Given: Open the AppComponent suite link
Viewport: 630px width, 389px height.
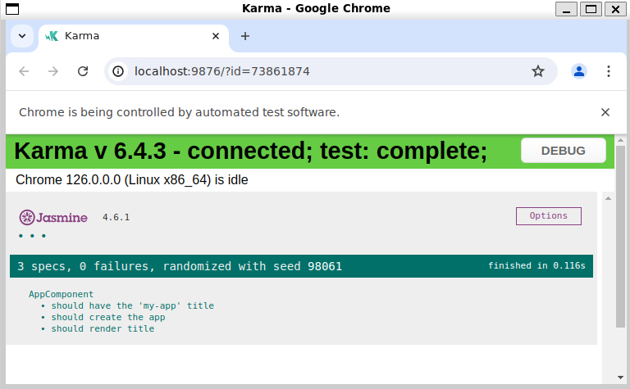Looking at the screenshot, I should pyautogui.click(x=61, y=294).
